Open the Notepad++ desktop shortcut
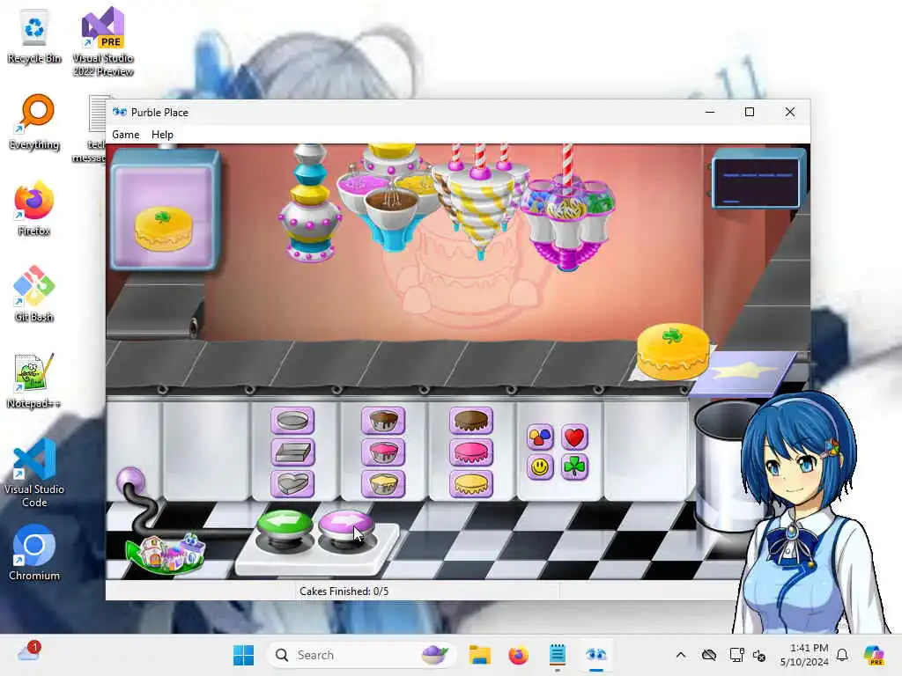Viewport: 902px width, 676px height. [34, 380]
